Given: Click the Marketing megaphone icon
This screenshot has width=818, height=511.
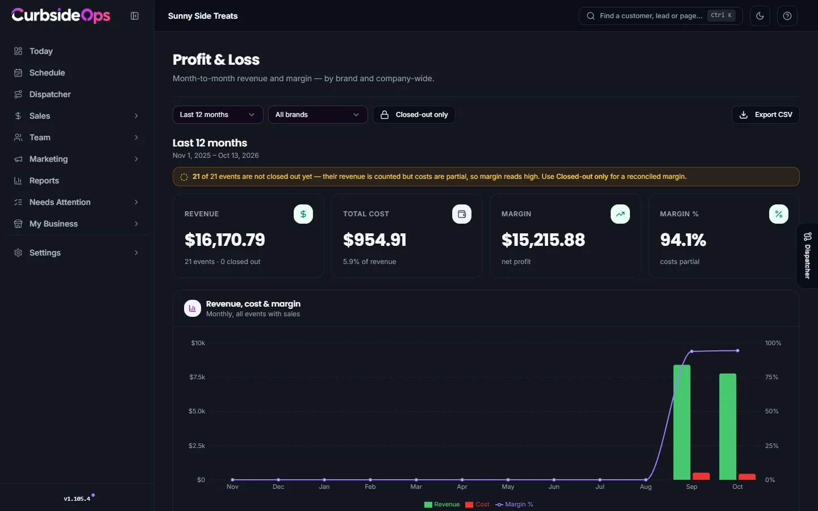Looking at the screenshot, I should [18, 159].
